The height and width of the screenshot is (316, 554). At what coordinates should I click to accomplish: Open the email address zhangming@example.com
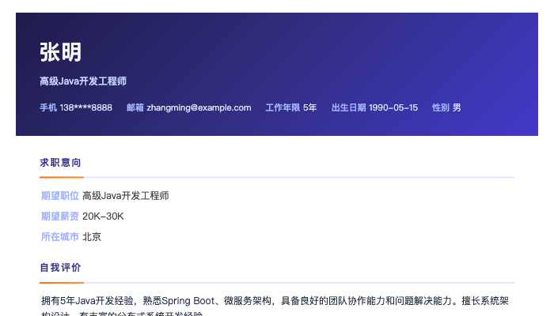(199, 107)
